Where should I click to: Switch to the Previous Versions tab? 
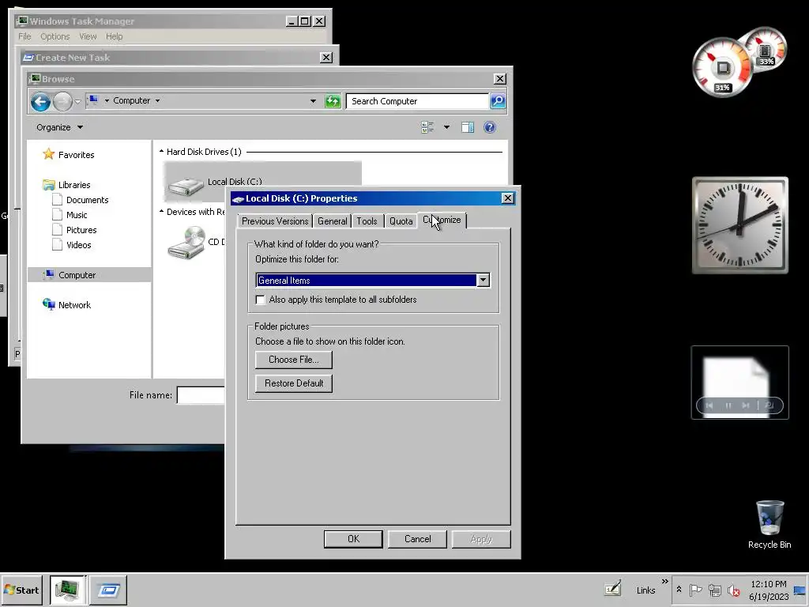click(275, 221)
